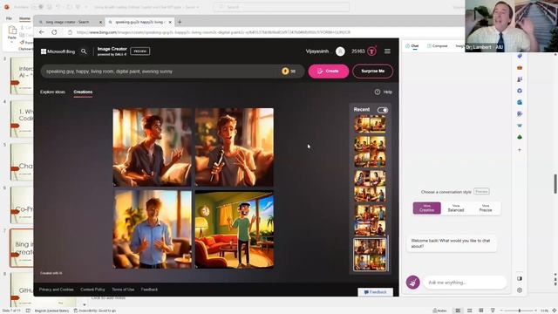This screenshot has height=314, width=558.
Task: Switch to the Chat tab in sidebar
Action: point(412,46)
